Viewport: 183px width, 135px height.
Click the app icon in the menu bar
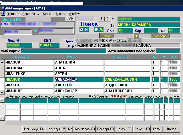[3, 14]
